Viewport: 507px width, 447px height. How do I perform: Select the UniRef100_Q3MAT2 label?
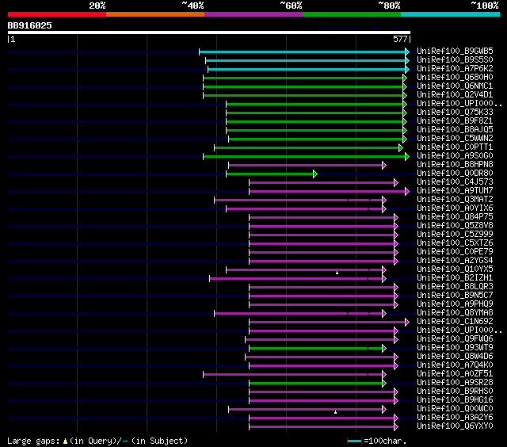click(x=455, y=199)
